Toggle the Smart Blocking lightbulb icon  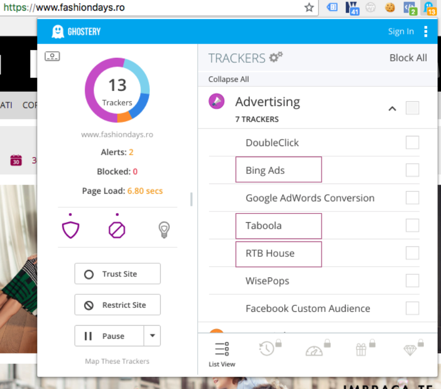164,230
